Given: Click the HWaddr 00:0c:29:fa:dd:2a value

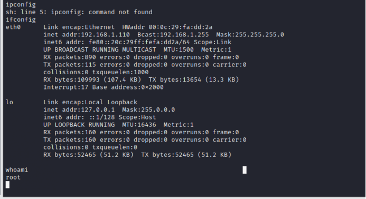Looking at the screenshot, I should tap(167, 27).
